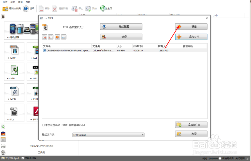Click the play file icon in dialog
This screenshot has width=251, height=161.
coord(57,37)
